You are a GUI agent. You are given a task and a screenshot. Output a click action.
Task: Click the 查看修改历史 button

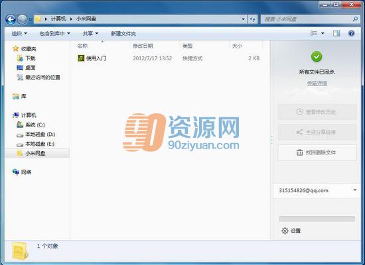click(x=317, y=112)
